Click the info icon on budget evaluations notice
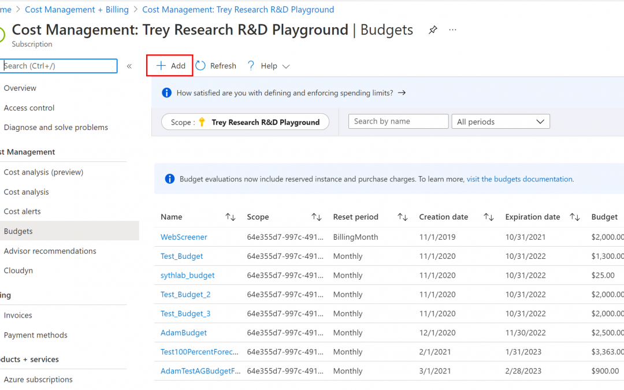The image size is (624, 390). pos(169,179)
